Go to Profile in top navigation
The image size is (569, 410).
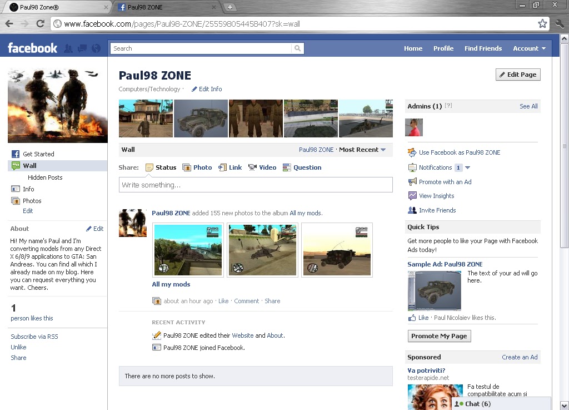pos(443,48)
